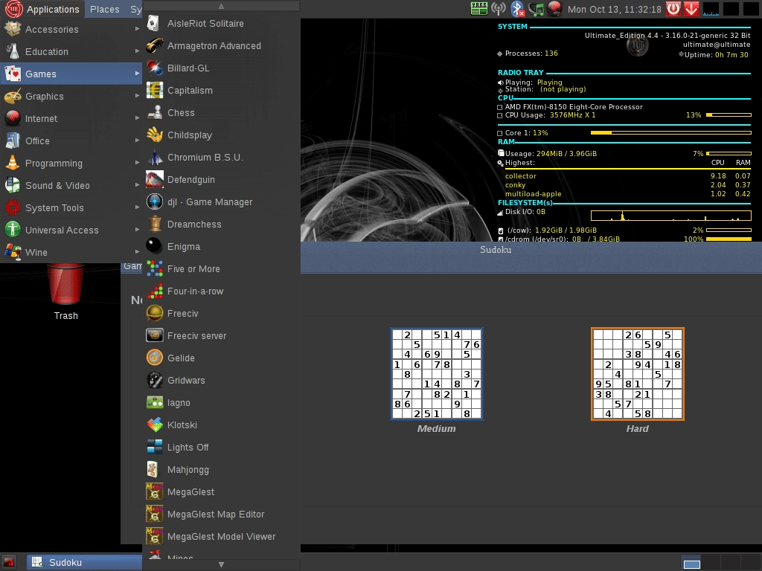This screenshot has width=762, height=571.
Task: Open Dreamchess chess piece icon
Action: click(x=155, y=225)
